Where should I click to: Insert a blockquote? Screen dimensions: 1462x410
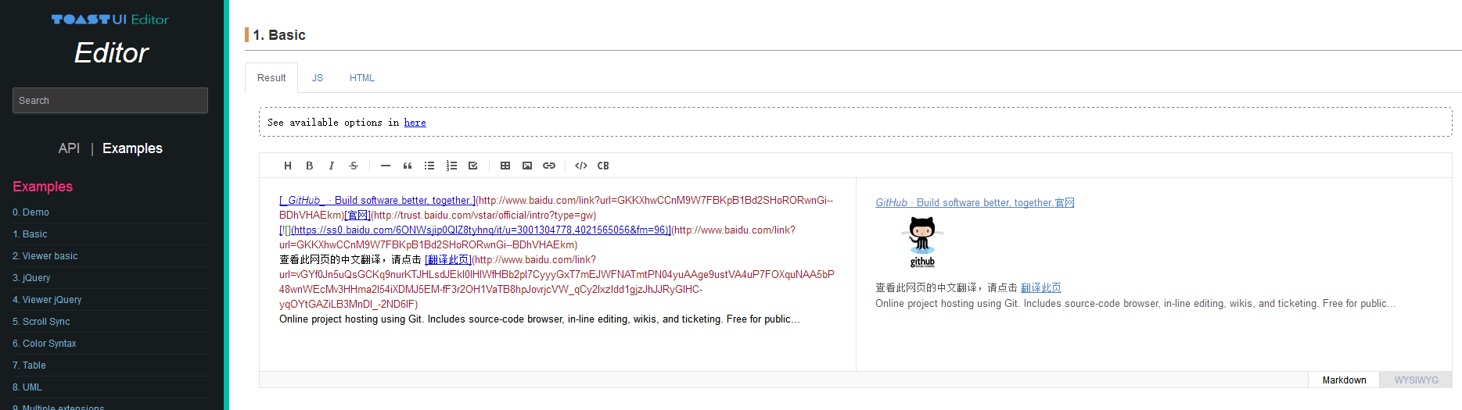tap(408, 166)
